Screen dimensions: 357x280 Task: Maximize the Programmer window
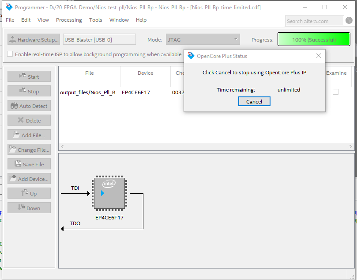(x=325, y=7)
